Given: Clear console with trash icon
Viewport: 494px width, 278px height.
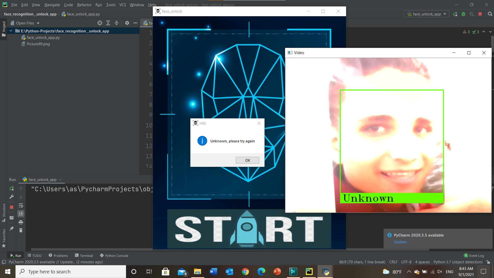Looking at the screenshot, I should 21,230.
